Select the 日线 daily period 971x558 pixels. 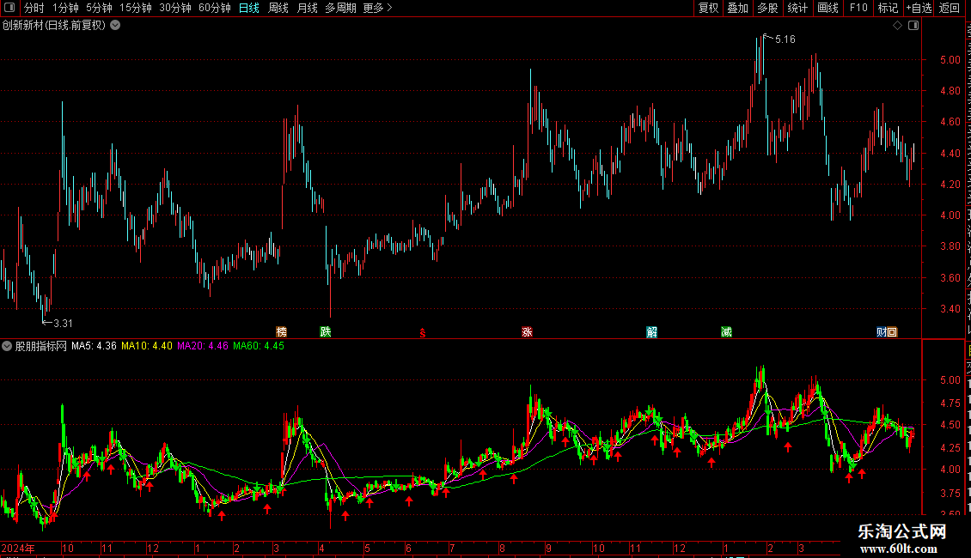point(249,8)
